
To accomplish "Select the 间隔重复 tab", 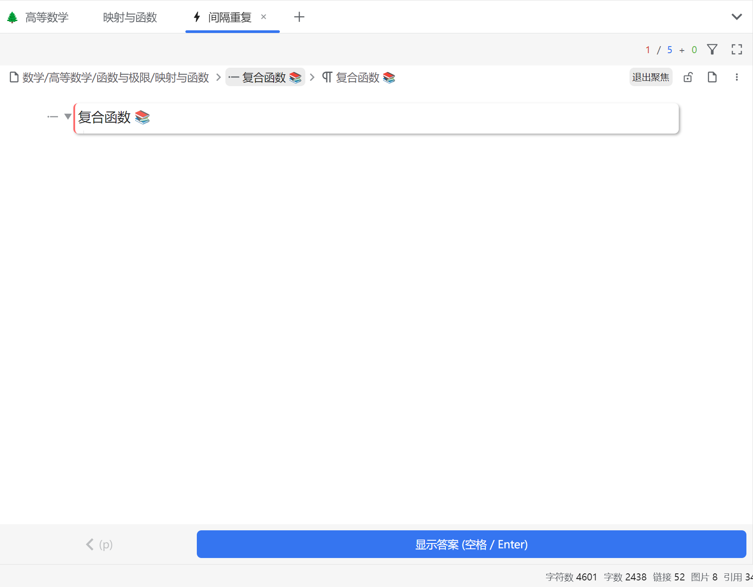I will pyautogui.click(x=229, y=17).
